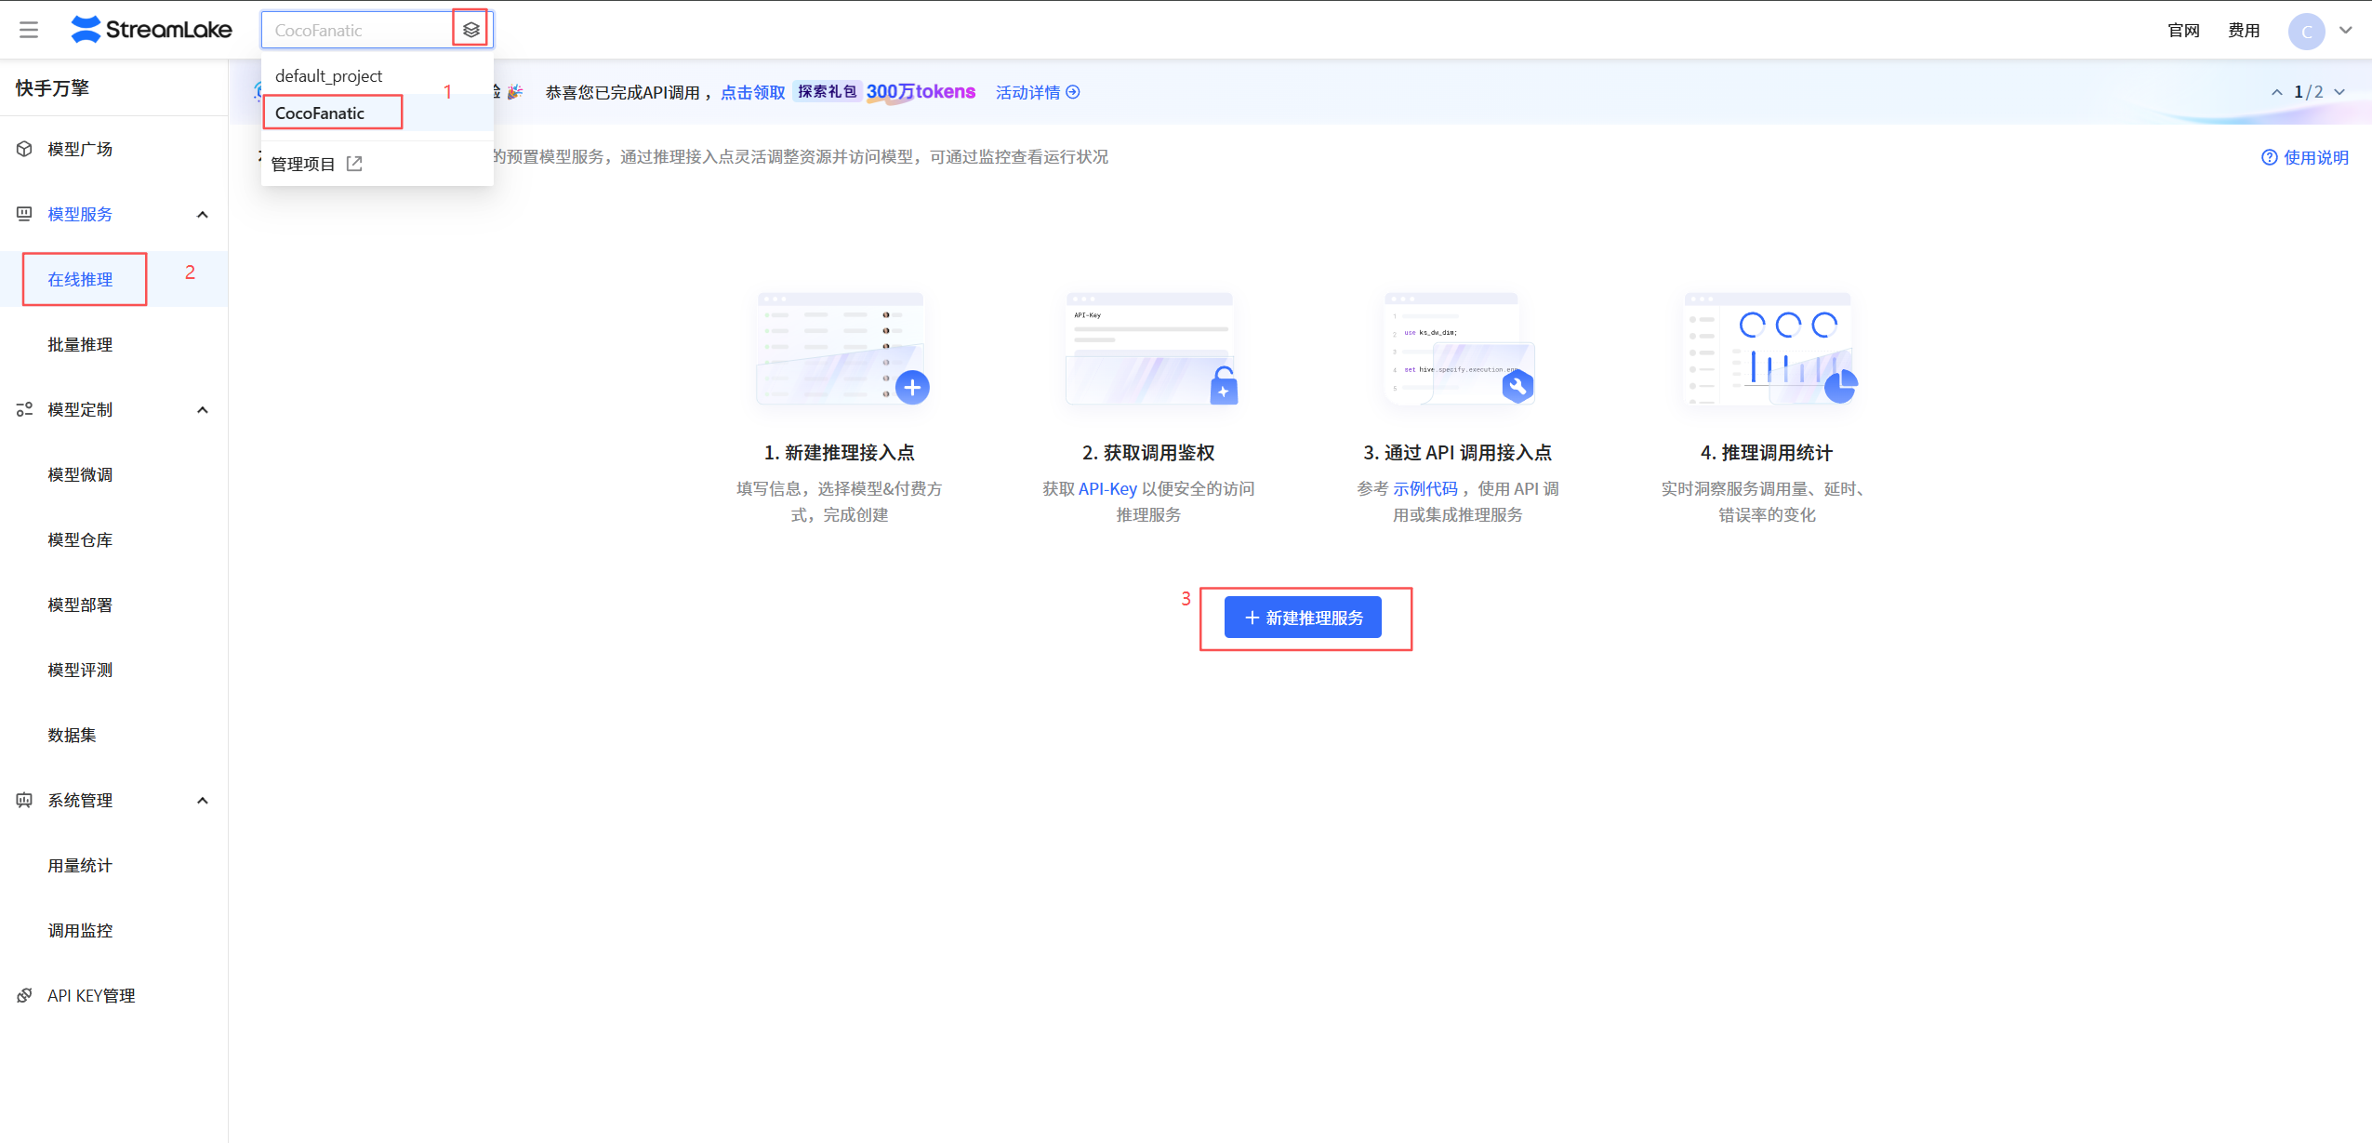Click the layers icon in project selector
Image resolution: width=2372 pixels, height=1143 pixels.
point(471,30)
